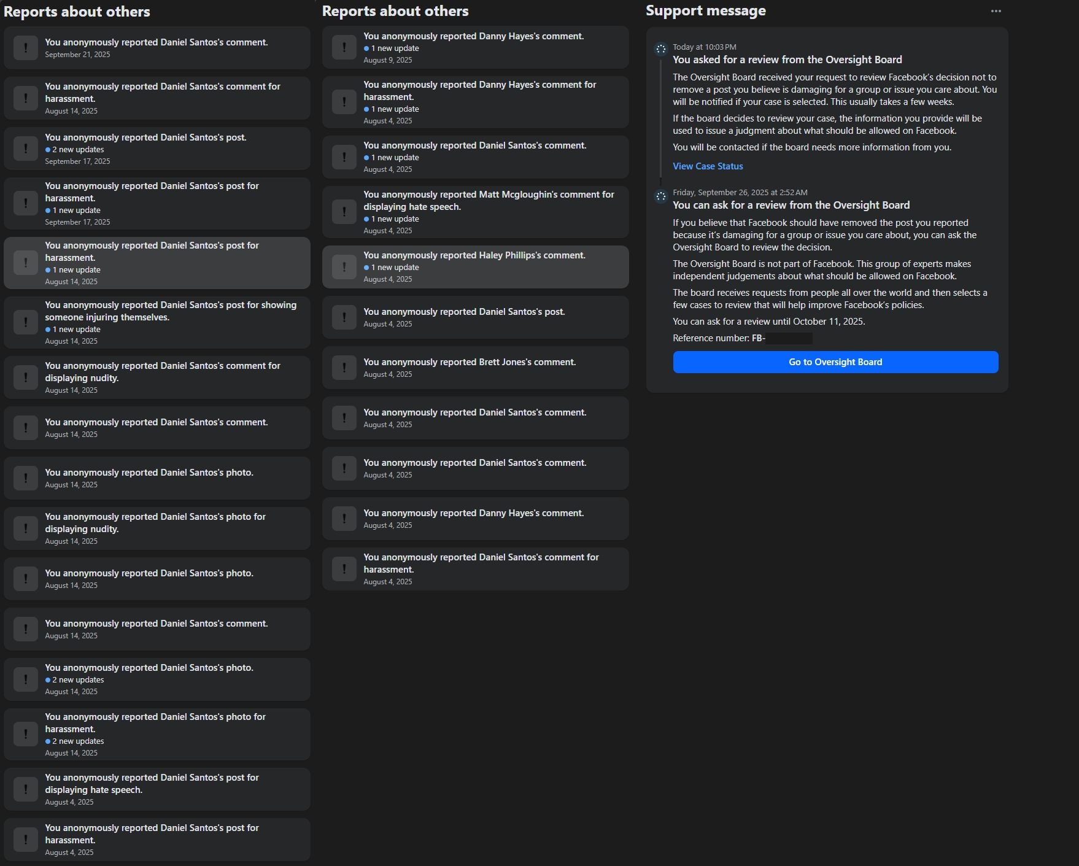Click the alert icon of the September 17 post harassment report

pos(26,203)
